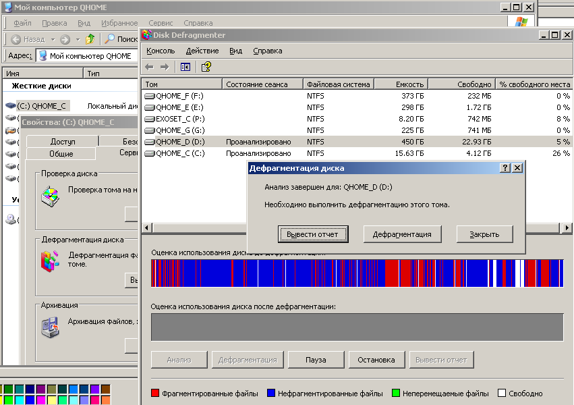Click the 8.20 ГБ capacity cell
This screenshot has width=574, height=405.
click(x=411, y=119)
